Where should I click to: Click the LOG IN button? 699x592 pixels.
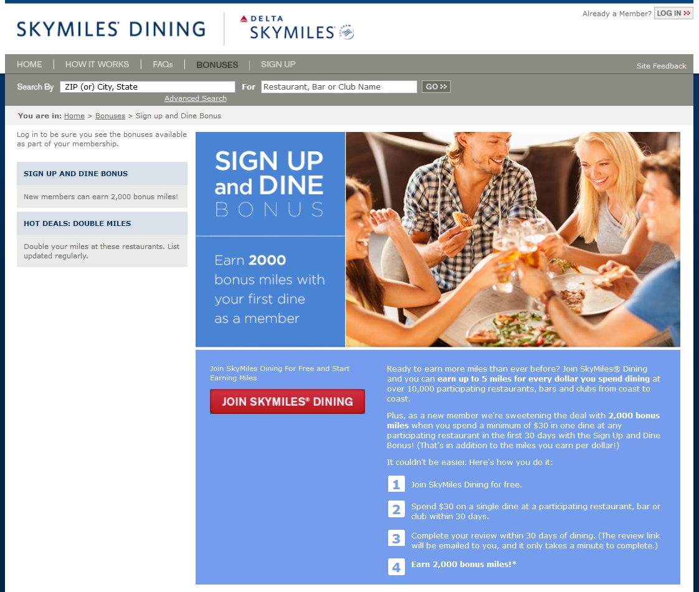(x=673, y=13)
